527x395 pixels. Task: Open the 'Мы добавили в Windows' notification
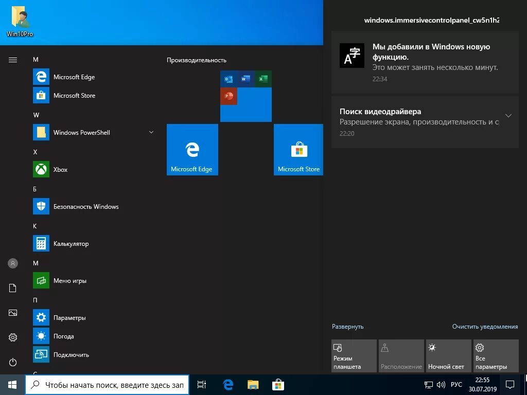(425, 62)
